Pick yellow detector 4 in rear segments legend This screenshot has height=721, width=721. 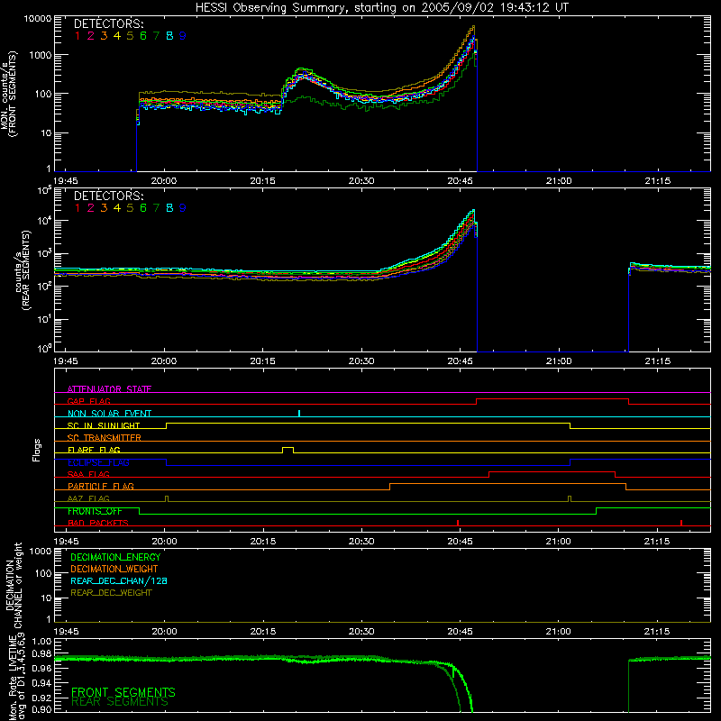(x=117, y=208)
